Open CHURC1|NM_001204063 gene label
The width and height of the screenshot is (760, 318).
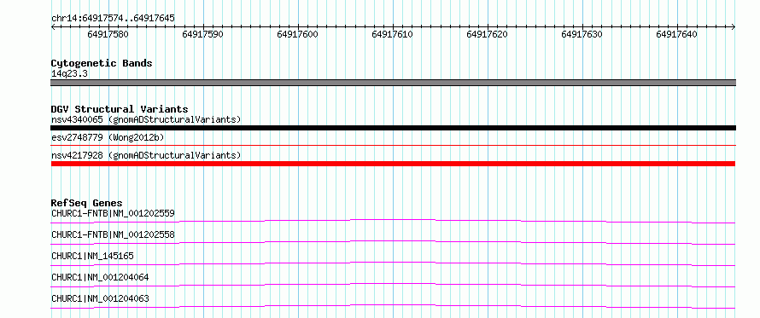[x=100, y=298]
